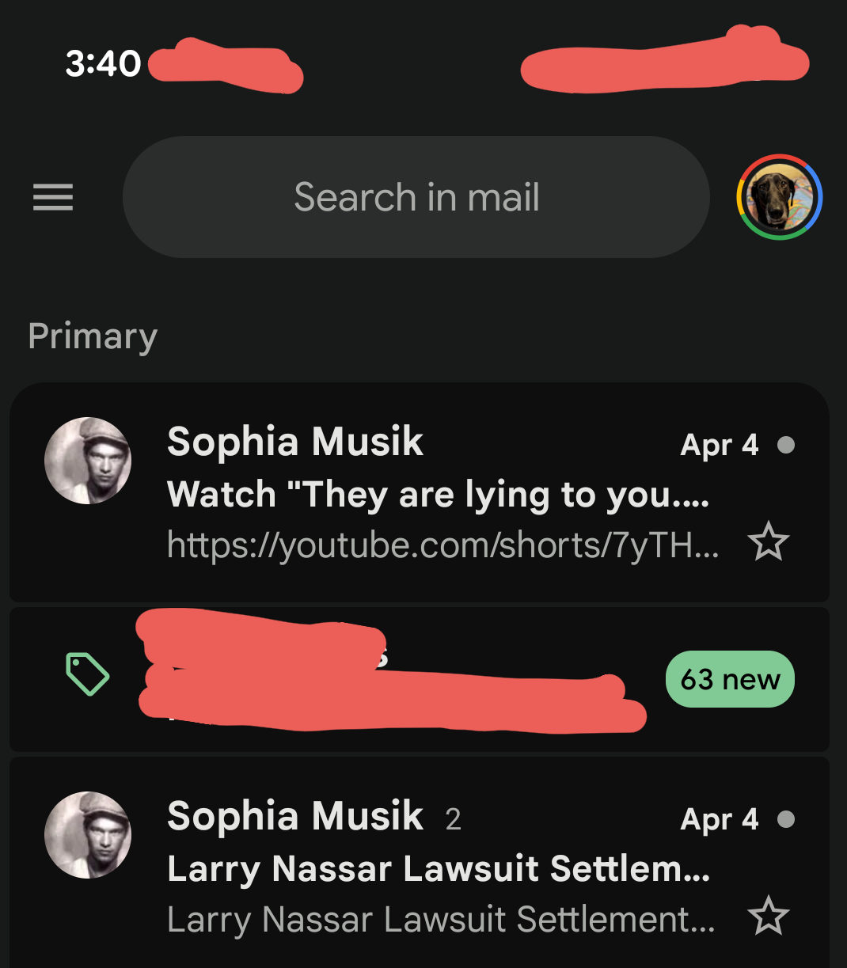Tap the Apr 4 date on the first email
Viewport: 847px width, 968px height.
point(719,445)
